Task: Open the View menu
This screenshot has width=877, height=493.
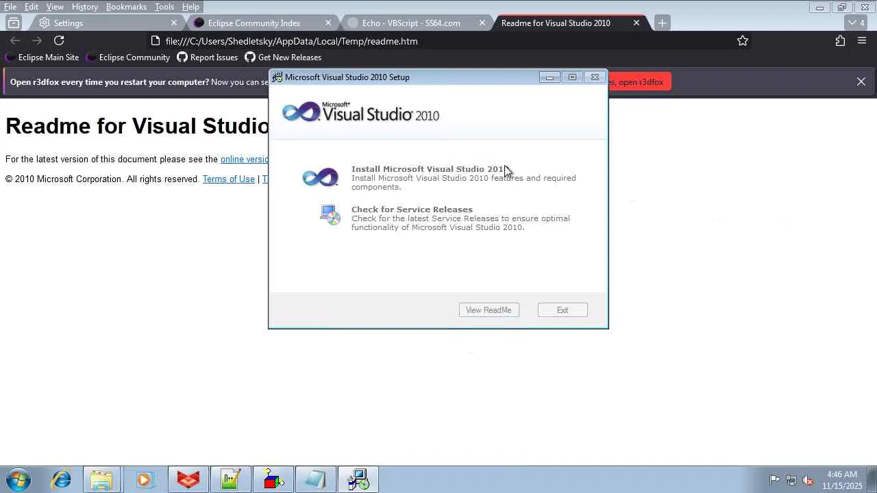Action: click(55, 7)
